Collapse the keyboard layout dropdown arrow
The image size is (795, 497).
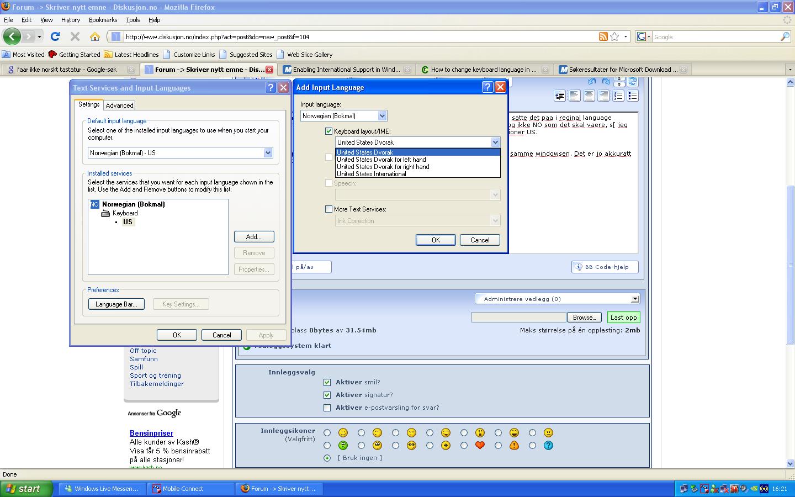click(495, 142)
